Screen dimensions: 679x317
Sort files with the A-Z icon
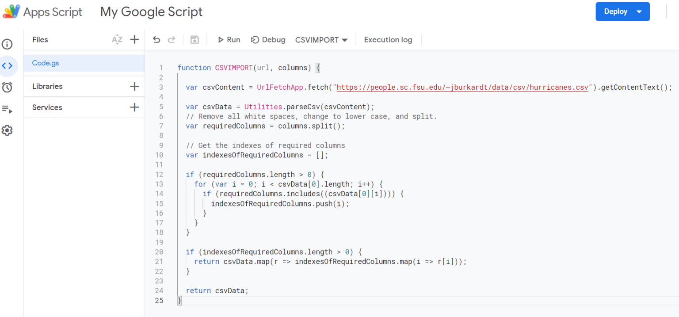point(117,39)
